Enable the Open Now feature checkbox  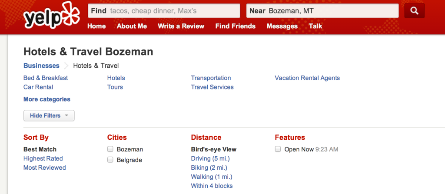(x=278, y=149)
